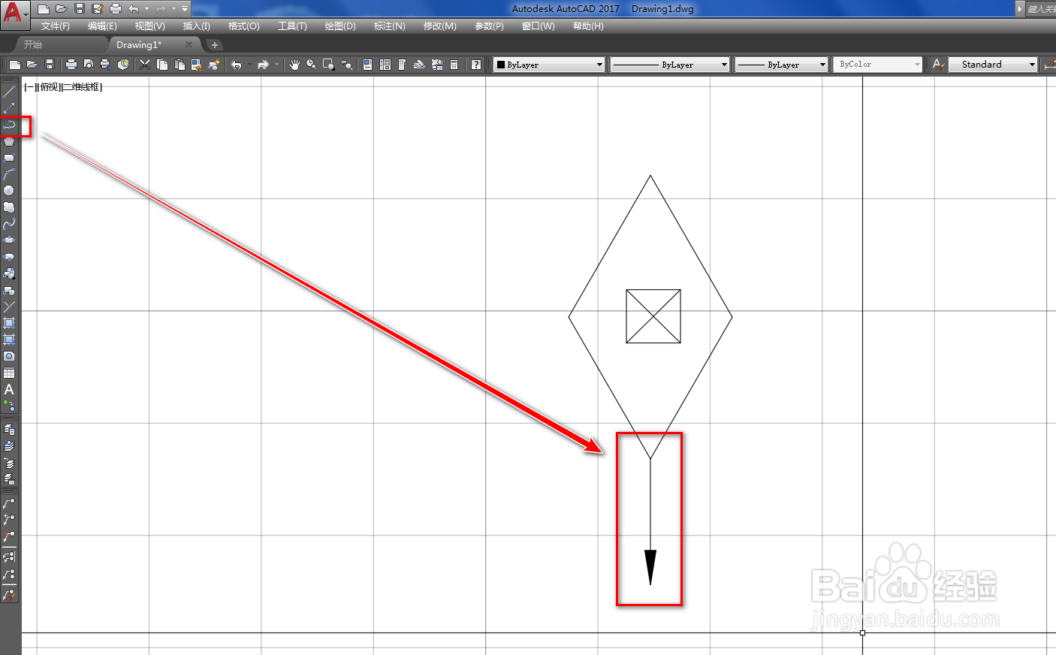Click the Open icon in the standard toolbar

(32, 65)
